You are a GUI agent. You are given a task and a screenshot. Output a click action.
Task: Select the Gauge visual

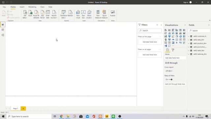pos(173,40)
